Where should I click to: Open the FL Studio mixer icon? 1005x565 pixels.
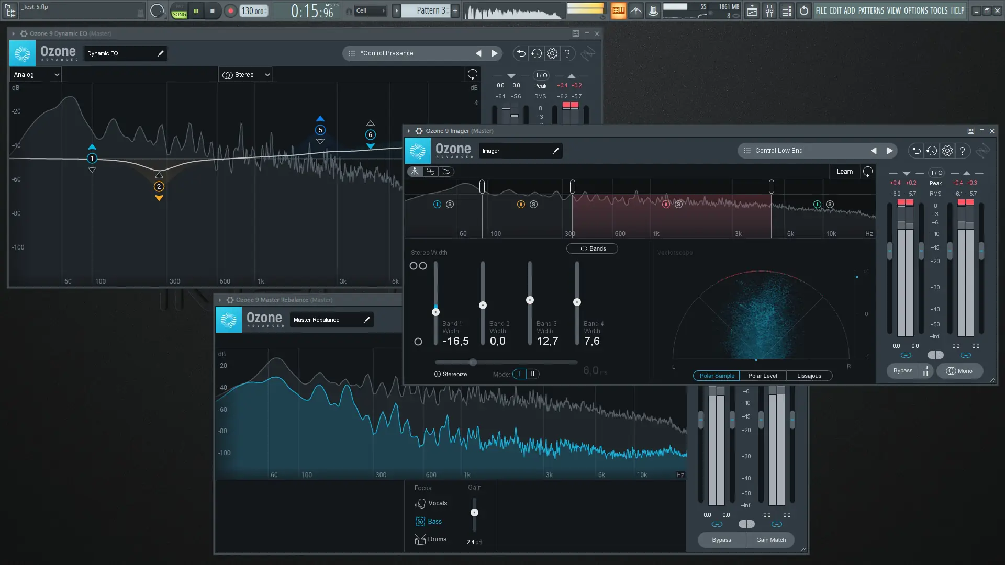[769, 10]
